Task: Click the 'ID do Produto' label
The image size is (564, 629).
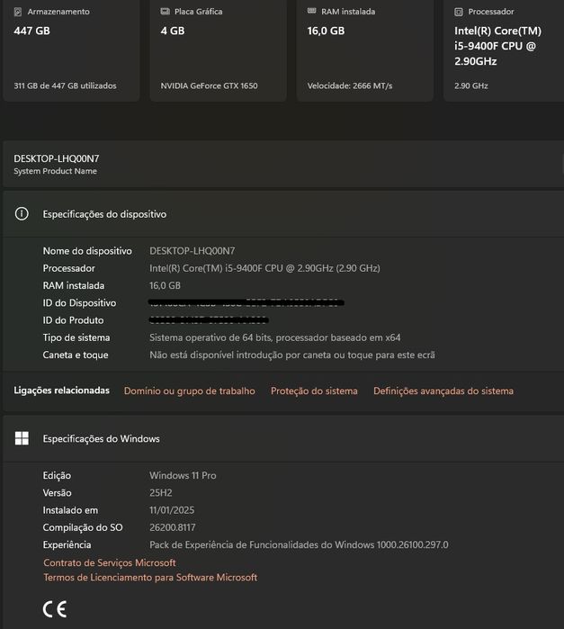Action: coord(73,320)
